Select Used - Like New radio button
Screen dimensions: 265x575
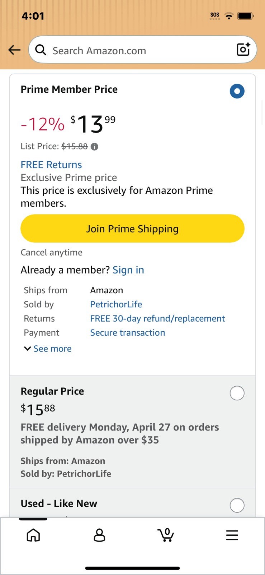pos(237,505)
